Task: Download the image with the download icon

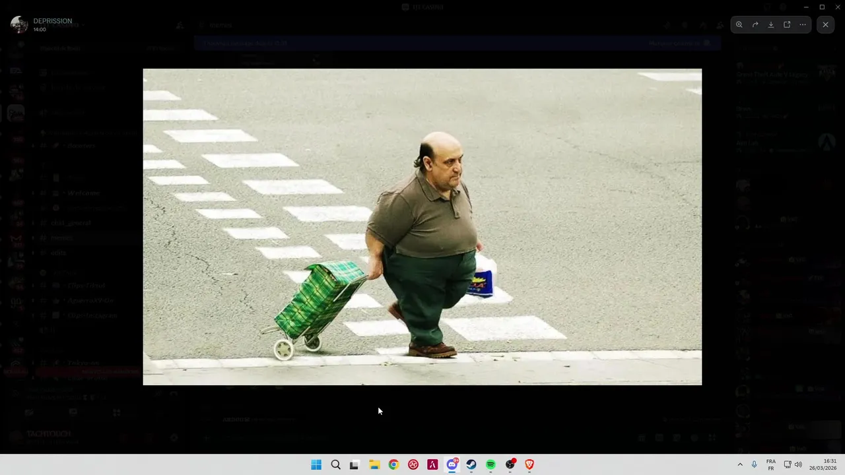Action: 771,24
